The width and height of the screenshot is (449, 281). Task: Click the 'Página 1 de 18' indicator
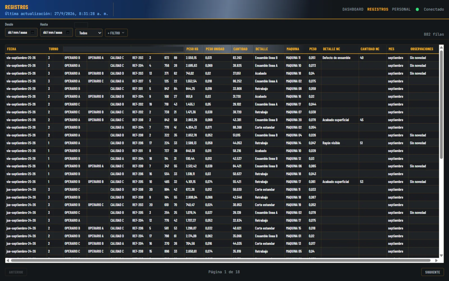[x=224, y=272]
